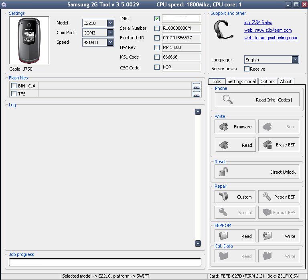The width and height of the screenshot is (308, 280).
Task: Open the icq: Z3X Sales link
Action: (258, 22)
